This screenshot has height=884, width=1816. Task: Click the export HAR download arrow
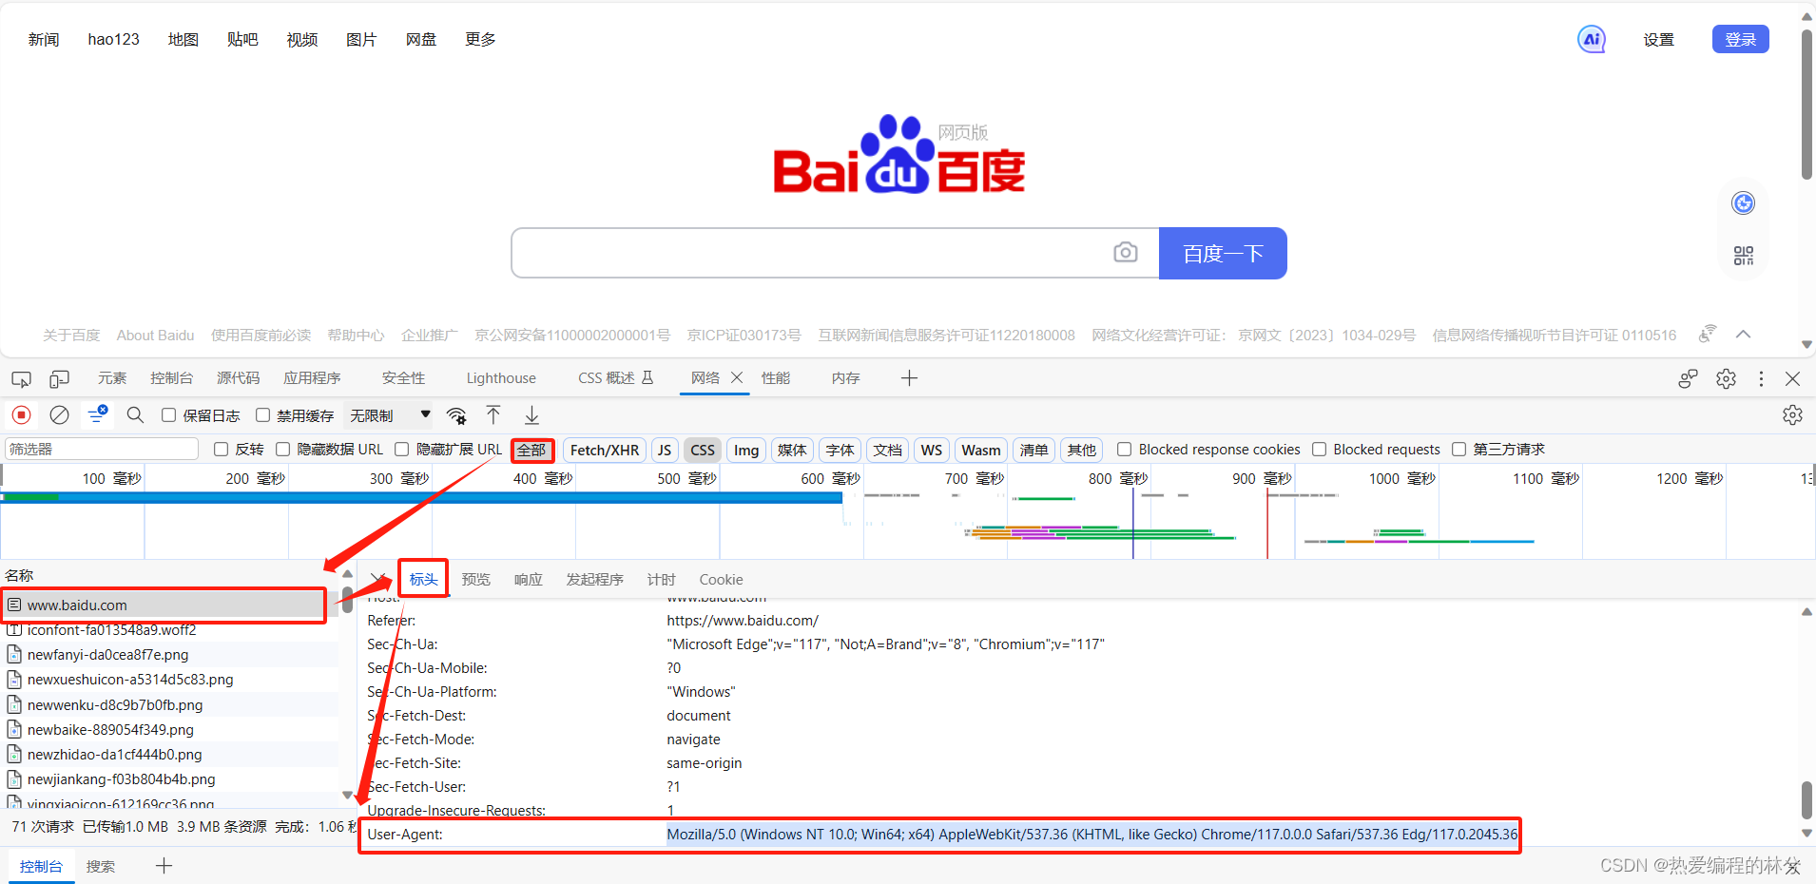coord(532,414)
